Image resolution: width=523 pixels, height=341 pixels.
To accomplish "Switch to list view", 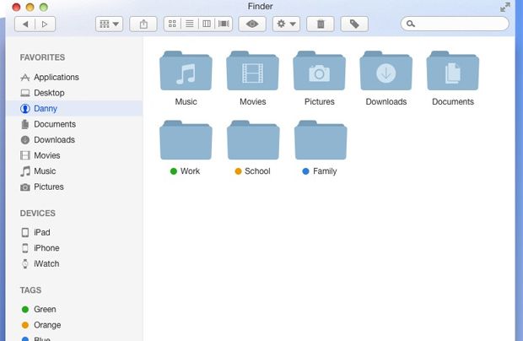I will tap(190, 24).
